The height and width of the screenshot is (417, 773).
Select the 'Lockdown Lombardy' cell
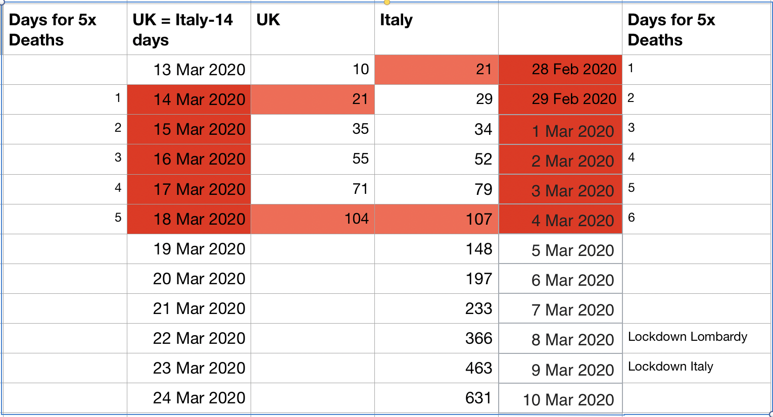click(697, 338)
